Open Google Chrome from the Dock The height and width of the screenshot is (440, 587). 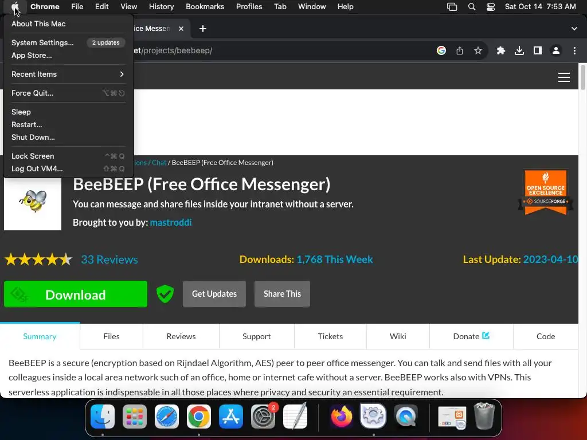tap(199, 417)
